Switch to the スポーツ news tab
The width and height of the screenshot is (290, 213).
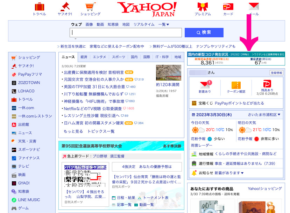coord(118,57)
